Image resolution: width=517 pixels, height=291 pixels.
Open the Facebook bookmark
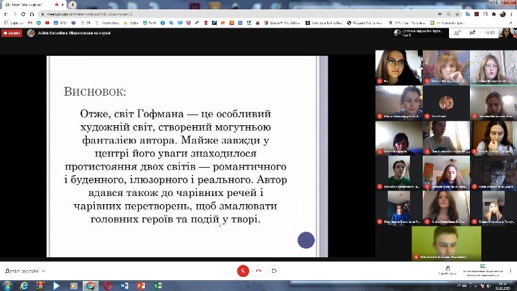click(162, 23)
